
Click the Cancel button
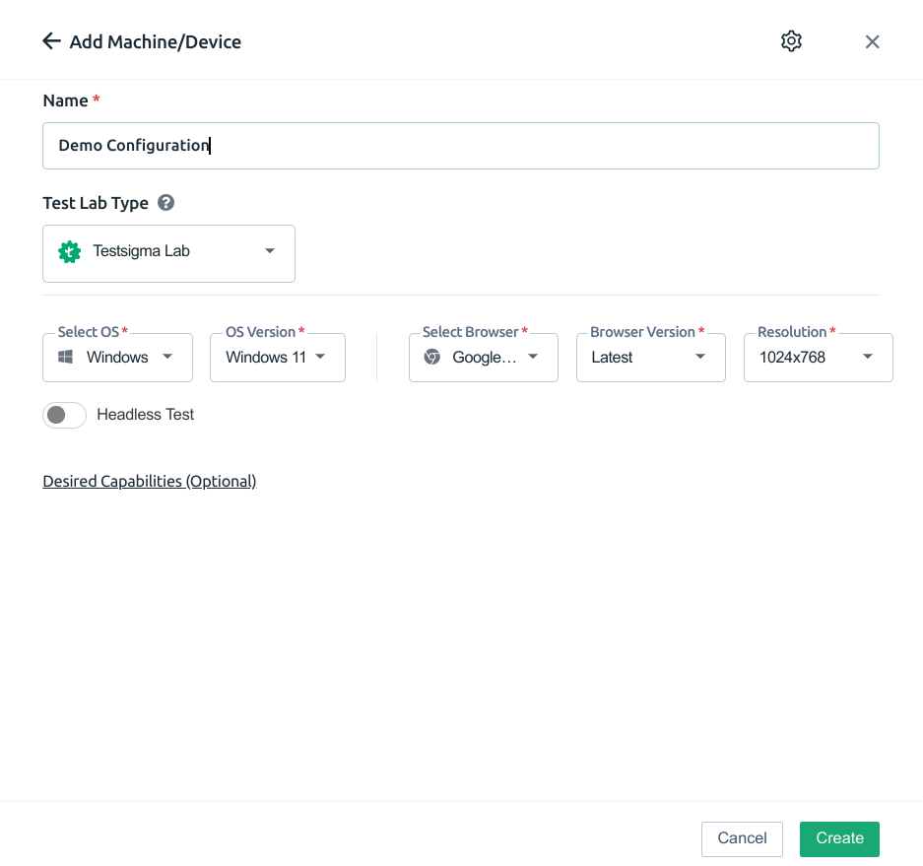point(742,839)
